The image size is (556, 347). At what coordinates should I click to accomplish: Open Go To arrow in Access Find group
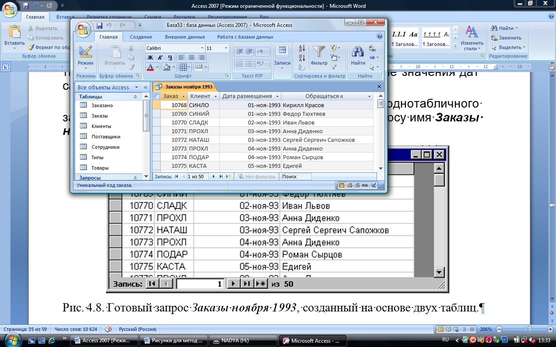click(x=374, y=58)
